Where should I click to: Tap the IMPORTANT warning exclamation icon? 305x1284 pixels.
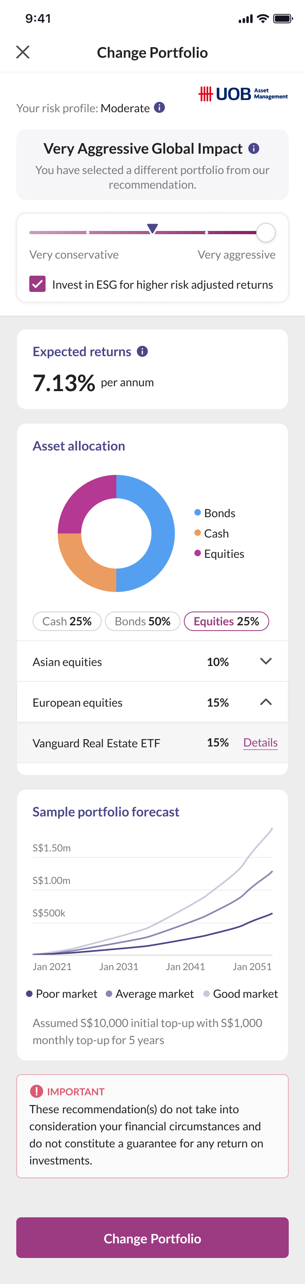(x=36, y=1091)
